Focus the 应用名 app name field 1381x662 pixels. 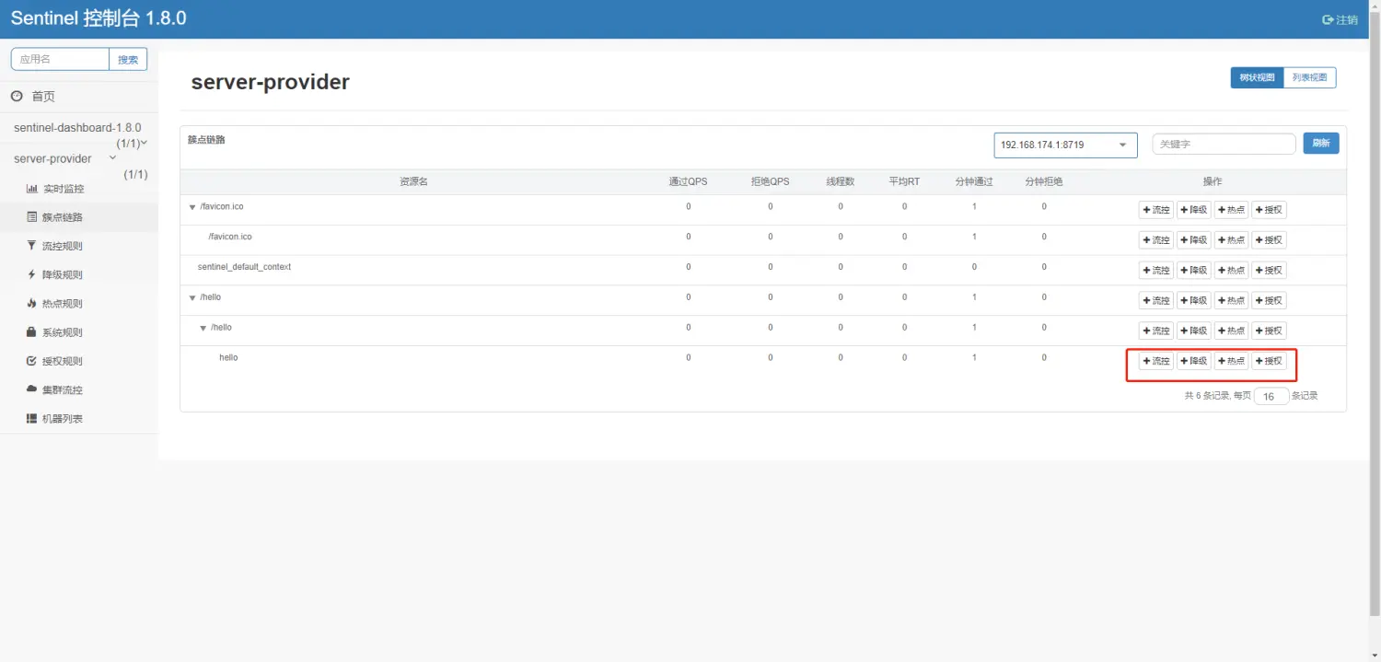[x=60, y=59]
